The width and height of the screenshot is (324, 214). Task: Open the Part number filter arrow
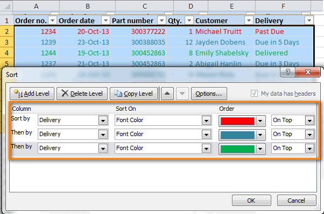point(161,21)
